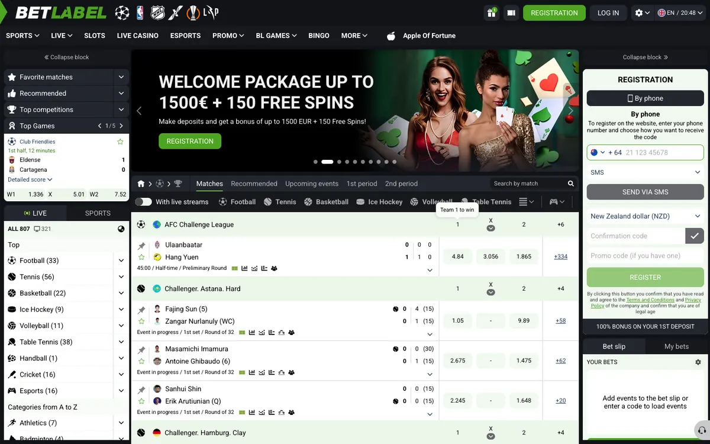Open the SLOTS menu item
710x444 pixels.
[x=95, y=36]
